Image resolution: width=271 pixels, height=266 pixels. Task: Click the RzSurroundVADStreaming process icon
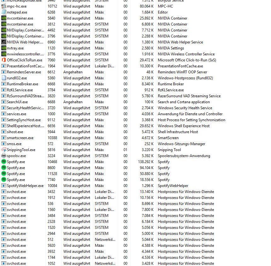(x=4, y=96)
